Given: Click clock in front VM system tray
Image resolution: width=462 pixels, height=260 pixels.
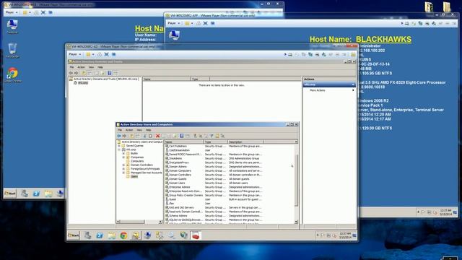Looking at the screenshot, I should [x=345, y=235].
